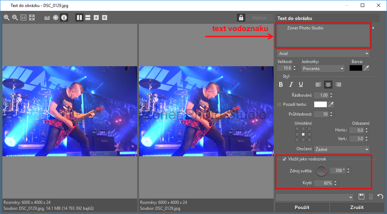This screenshot has height=214, width=387.
Task: Show only preview B
Action: pyautogui.click(x=105, y=18)
